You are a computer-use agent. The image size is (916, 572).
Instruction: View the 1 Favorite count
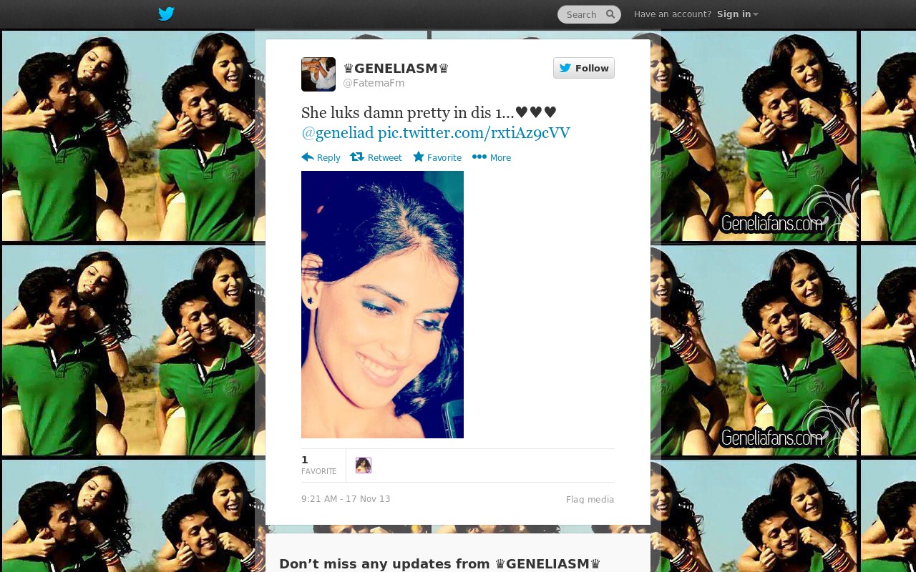coord(318,465)
